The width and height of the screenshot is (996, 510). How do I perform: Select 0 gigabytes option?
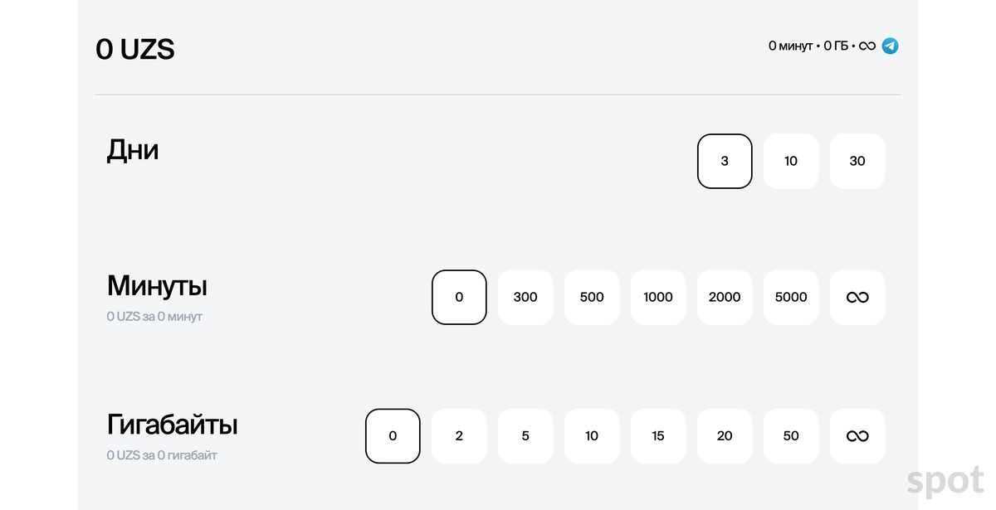tap(393, 436)
